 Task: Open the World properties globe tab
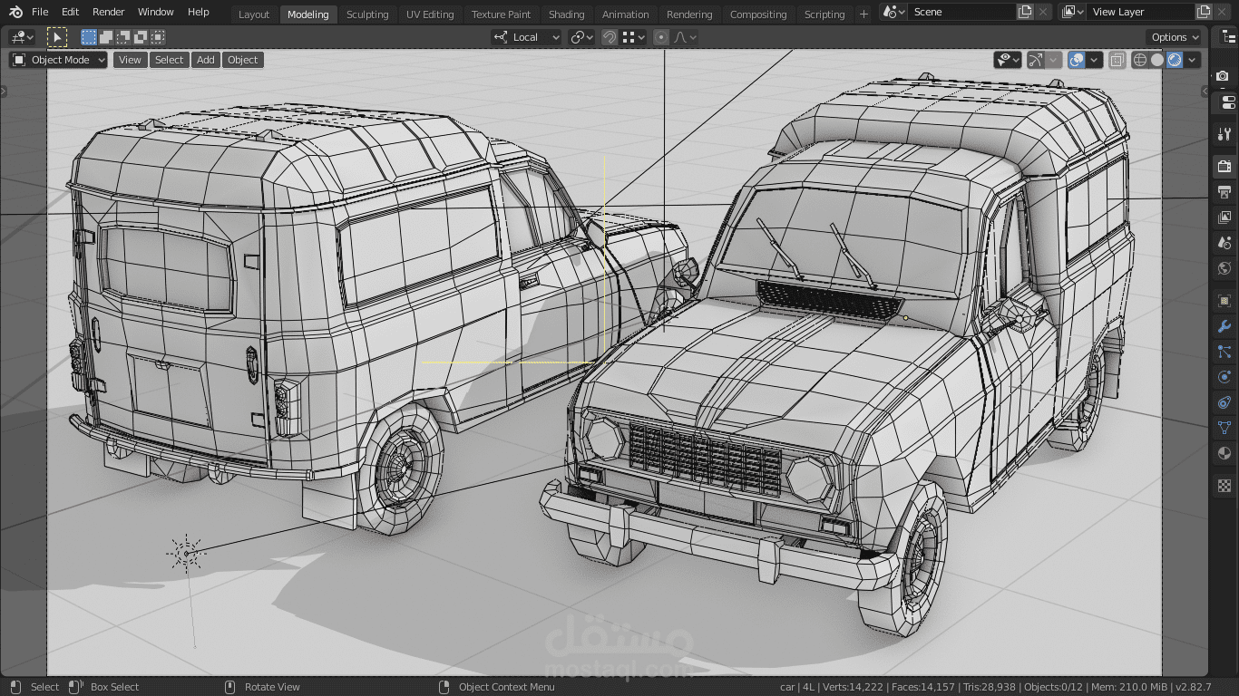pos(1224,268)
